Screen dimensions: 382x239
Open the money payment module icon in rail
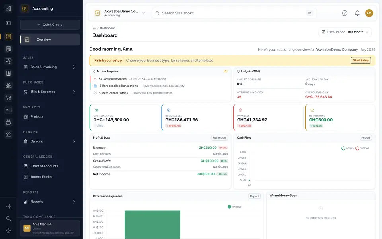pyautogui.click(x=8, y=61)
